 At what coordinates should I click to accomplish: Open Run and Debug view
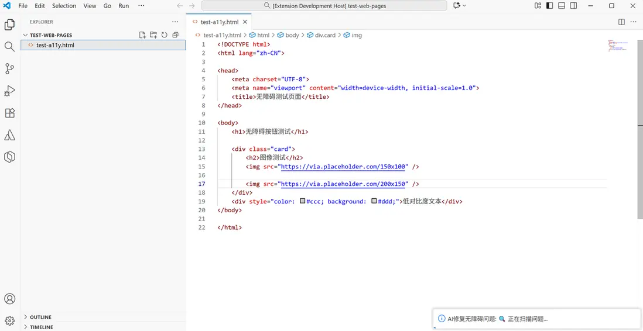point(9,91)
